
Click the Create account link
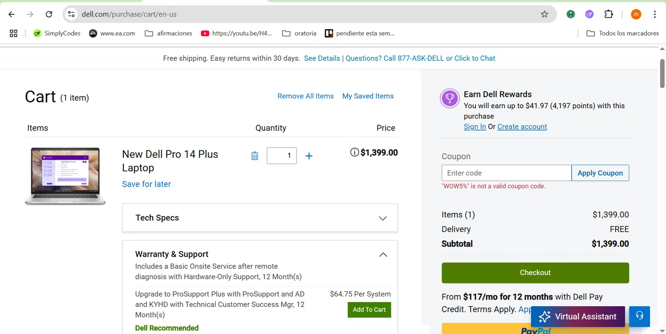522,127
